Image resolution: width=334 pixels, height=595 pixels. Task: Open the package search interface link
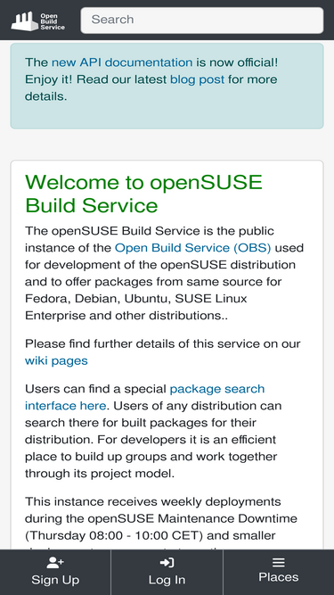coord(144,397)
